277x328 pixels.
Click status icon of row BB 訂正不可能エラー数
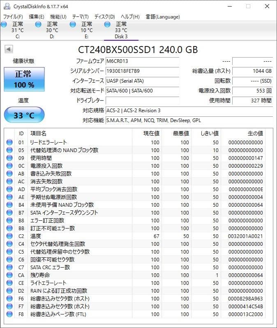(9, 228)
